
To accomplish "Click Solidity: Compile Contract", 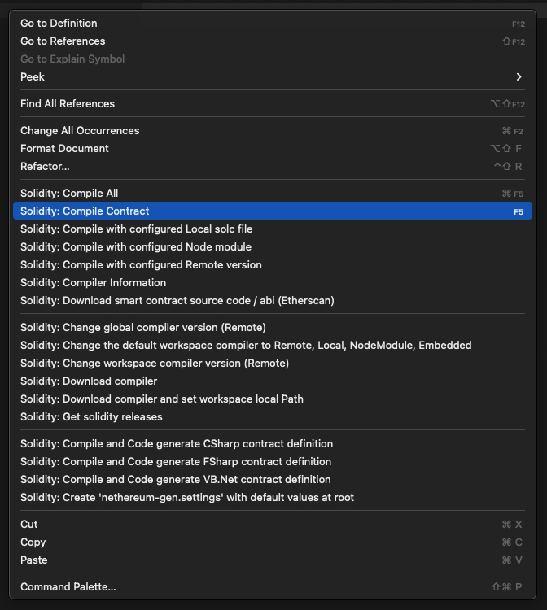I will (273, 211).
